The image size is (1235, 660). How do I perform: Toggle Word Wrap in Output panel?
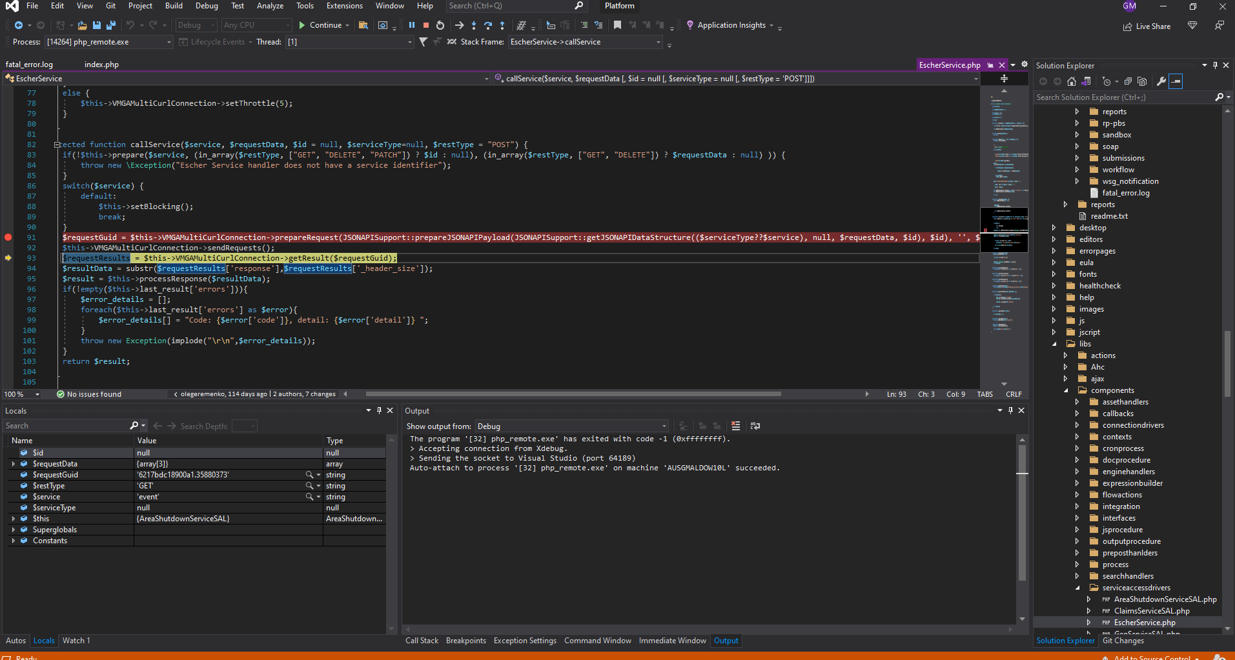[755, 426]
